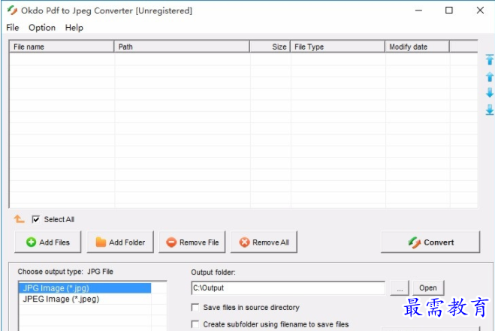The width and height of the screenshot is (495, 331).
Task: Enable Save files in source directory
Action: (x=195, y=307)
